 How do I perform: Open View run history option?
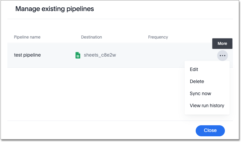pyautogui.click(x=207, y=105)
